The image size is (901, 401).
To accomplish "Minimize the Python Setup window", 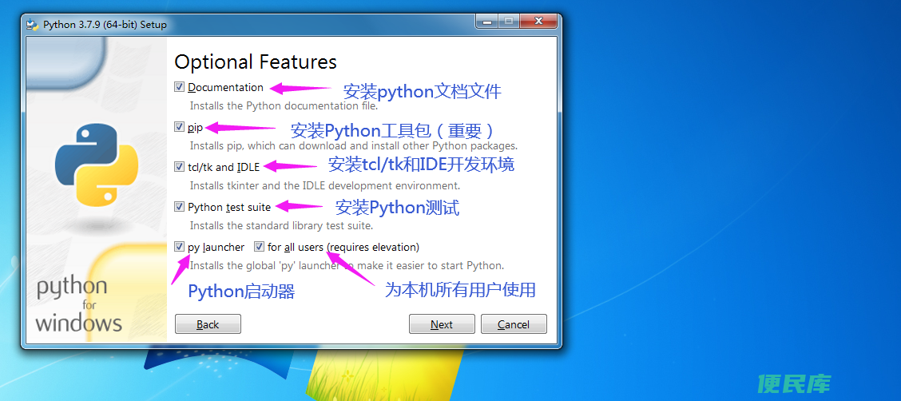I will 486,22.
